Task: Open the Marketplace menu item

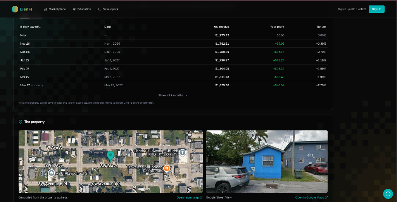Action: [x=55, y=9]
